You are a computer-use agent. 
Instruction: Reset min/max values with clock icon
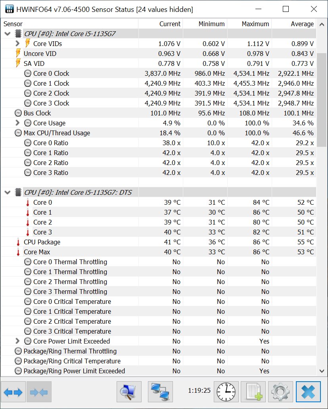tap(226, 392)
